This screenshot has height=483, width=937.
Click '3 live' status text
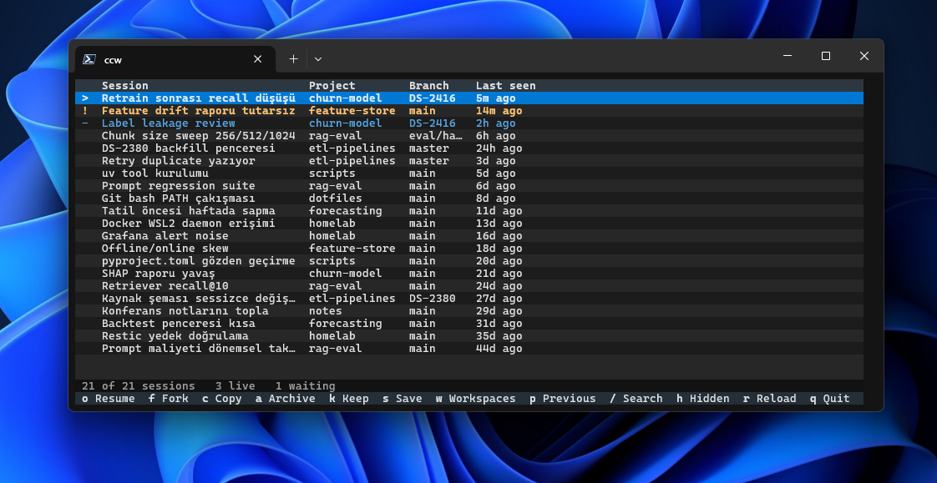coord(235,385)
